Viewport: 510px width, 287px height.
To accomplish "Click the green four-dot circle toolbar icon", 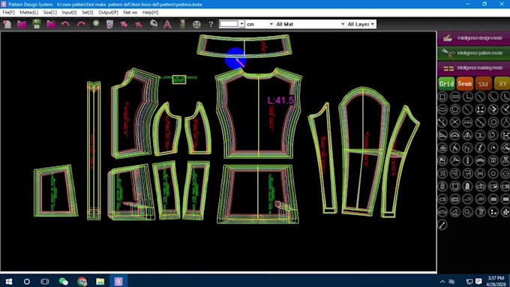I will click(196, 24).
